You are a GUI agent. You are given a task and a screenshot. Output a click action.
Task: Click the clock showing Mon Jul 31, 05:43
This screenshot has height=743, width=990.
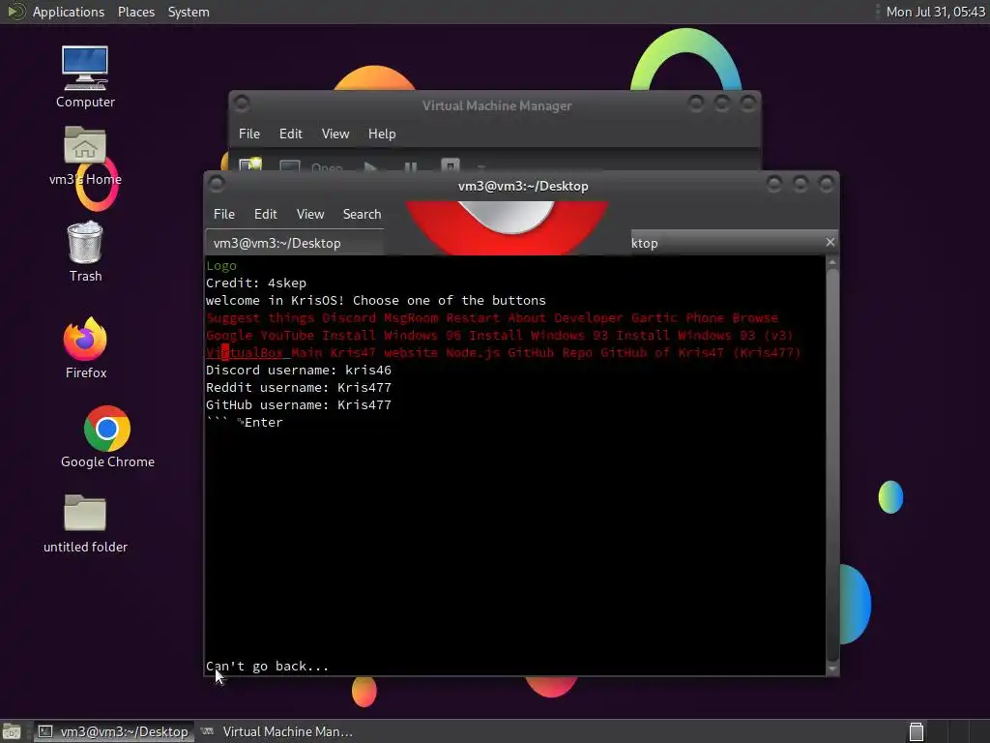pyautogui.click(x=935, y=12)
